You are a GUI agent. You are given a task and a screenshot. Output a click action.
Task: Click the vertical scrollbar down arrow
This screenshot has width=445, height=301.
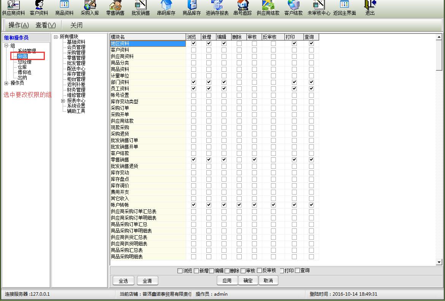pos(439,262)
